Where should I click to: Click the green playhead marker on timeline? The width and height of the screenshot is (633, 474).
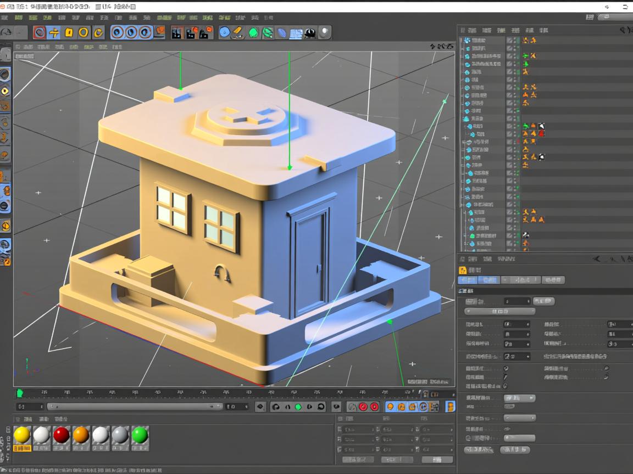(20, 393)
